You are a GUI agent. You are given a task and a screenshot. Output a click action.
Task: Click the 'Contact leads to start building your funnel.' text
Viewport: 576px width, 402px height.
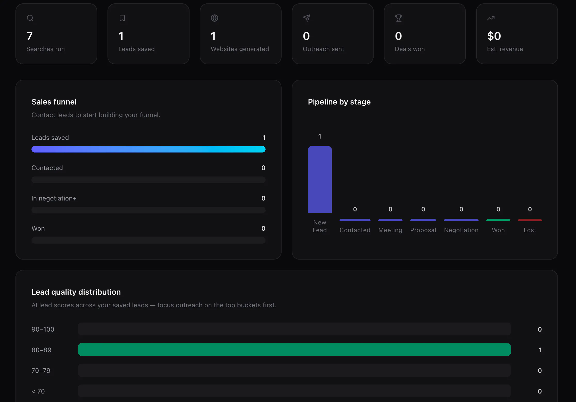96,115
